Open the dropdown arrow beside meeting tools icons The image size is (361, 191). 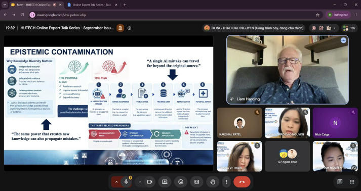[334, 28]
